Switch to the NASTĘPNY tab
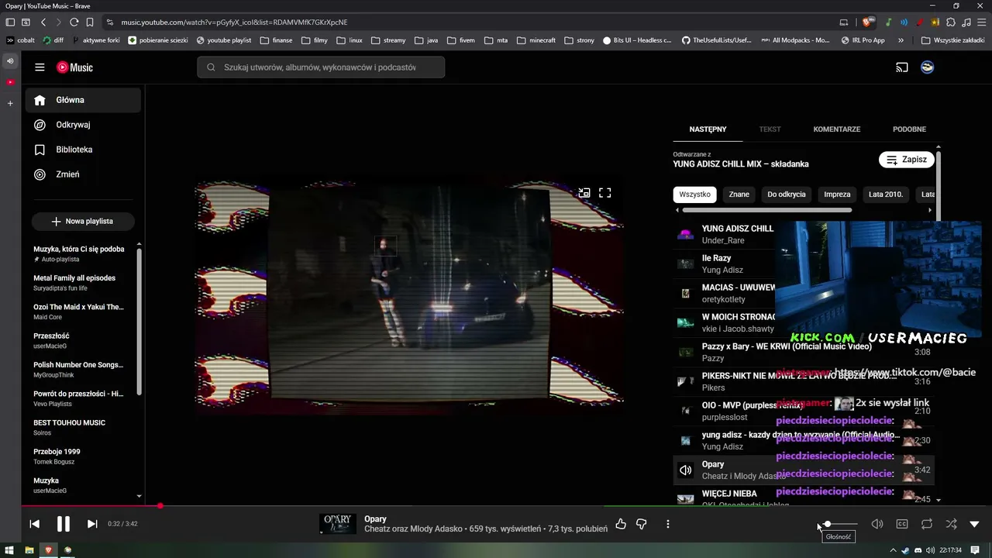992x558 pixels. 708,129
